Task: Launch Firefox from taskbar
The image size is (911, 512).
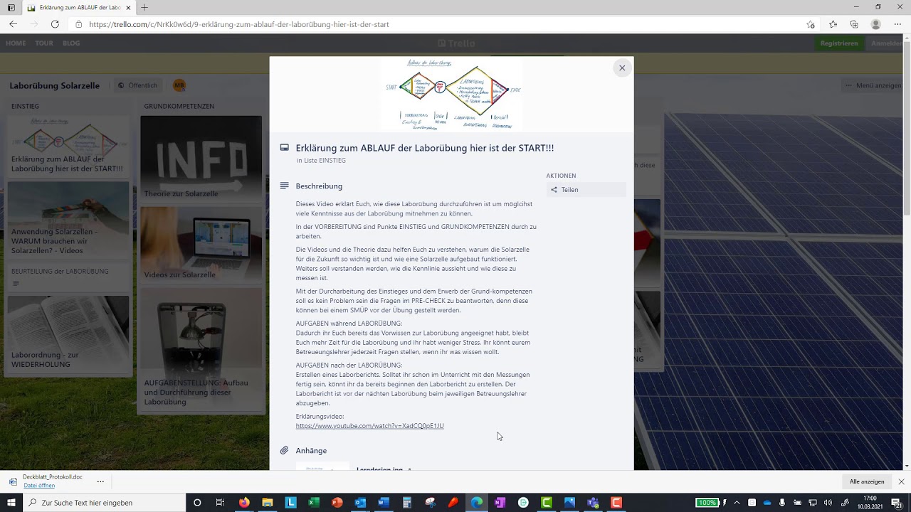Action: click(x=244, y=503)
